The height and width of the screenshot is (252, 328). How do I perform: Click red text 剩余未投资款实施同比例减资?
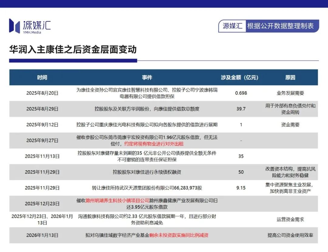point(179,235)
